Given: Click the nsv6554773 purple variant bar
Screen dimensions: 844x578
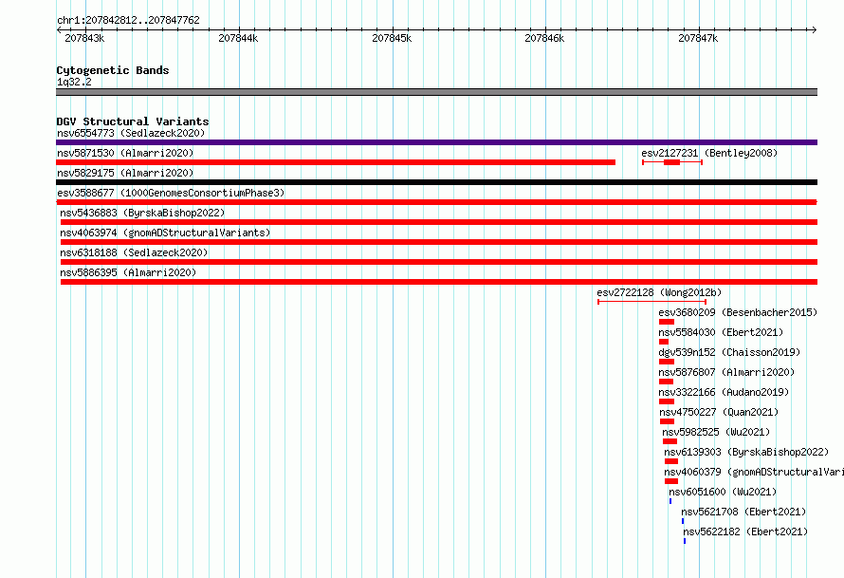Looking at the screenshot, I should click(x=436, y=142).
